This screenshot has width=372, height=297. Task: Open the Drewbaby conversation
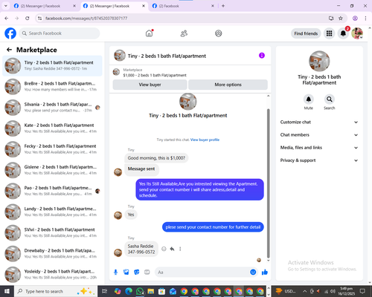[52, 253]
